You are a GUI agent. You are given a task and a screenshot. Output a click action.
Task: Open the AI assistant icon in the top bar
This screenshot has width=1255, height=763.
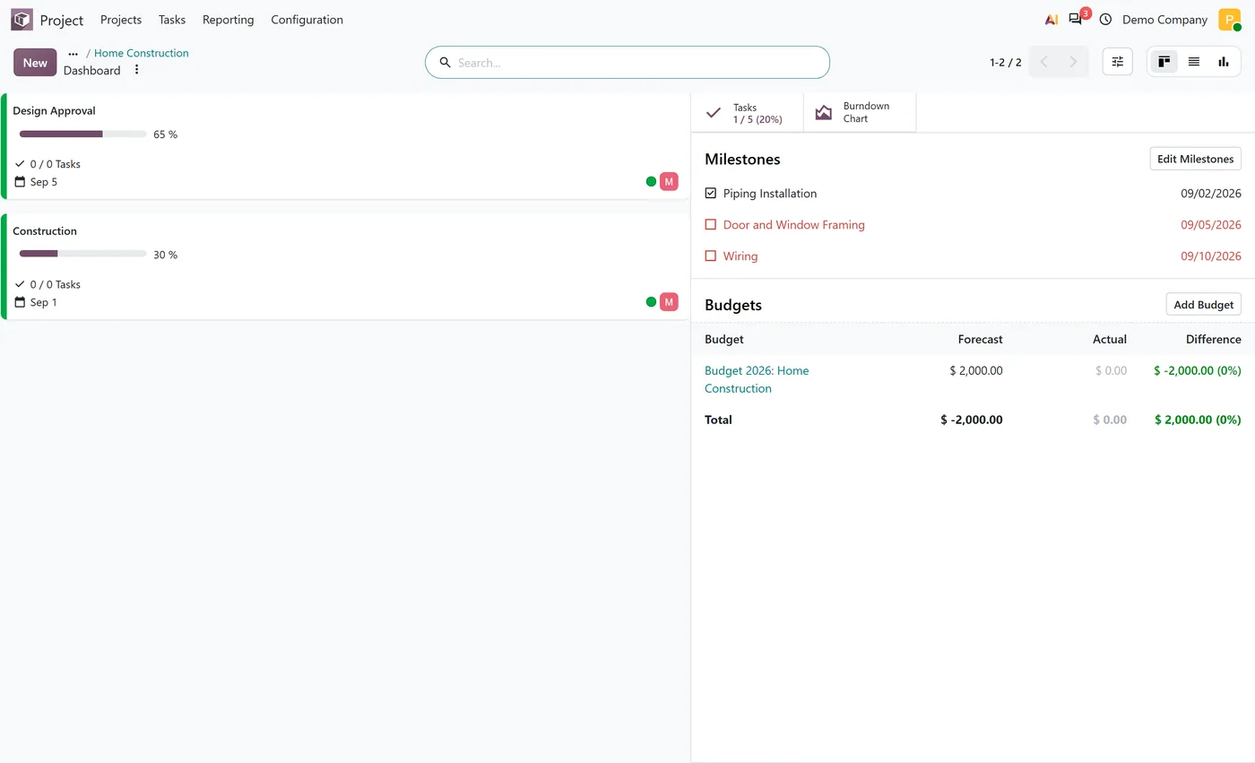1052,20
